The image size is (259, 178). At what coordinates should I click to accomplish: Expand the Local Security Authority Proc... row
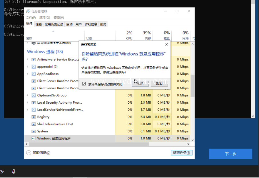(x=28, y=102)
